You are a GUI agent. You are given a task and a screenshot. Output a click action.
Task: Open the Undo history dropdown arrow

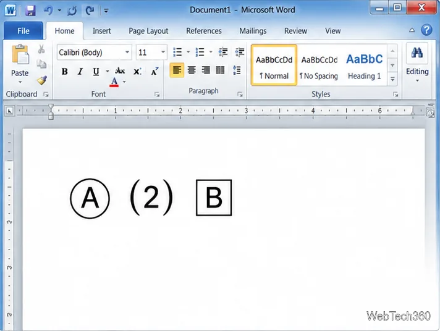59,10
